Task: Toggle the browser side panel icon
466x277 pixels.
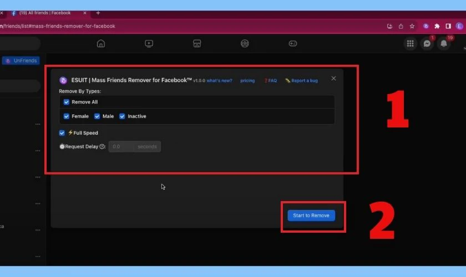Action: coord(448,26)
